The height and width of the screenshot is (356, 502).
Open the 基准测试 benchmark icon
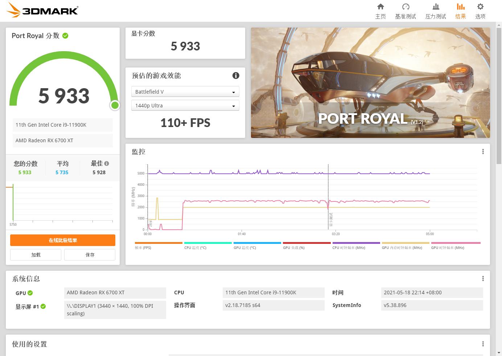406,10
